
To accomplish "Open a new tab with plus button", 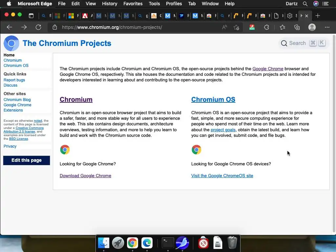I will (318, 16).
